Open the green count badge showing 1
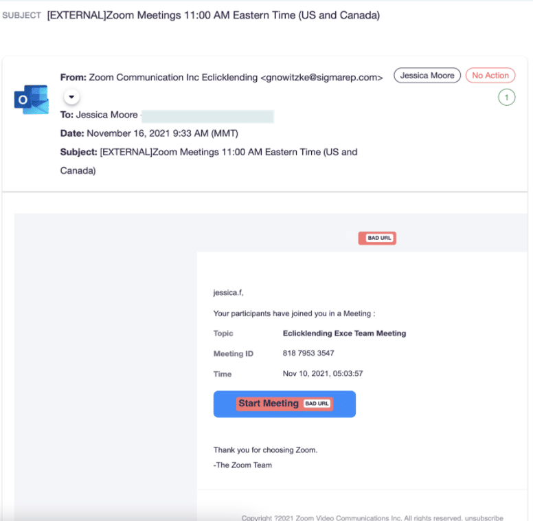Screen dimensions: 533x521 tap(506, 98)
